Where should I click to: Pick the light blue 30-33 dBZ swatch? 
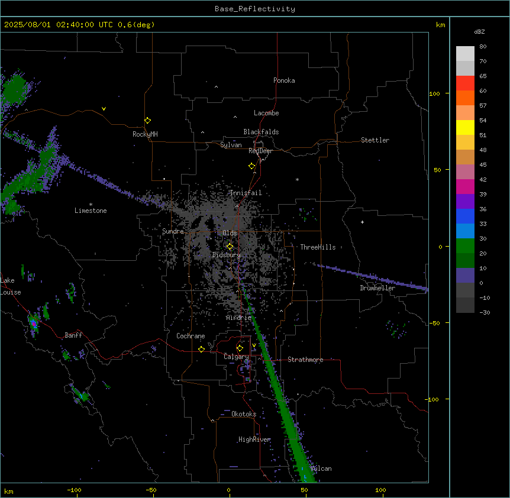point(465,231)
